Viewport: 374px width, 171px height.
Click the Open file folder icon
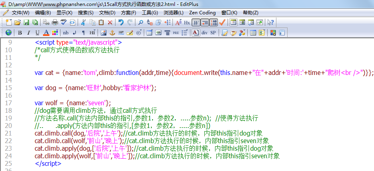(18, 22)
